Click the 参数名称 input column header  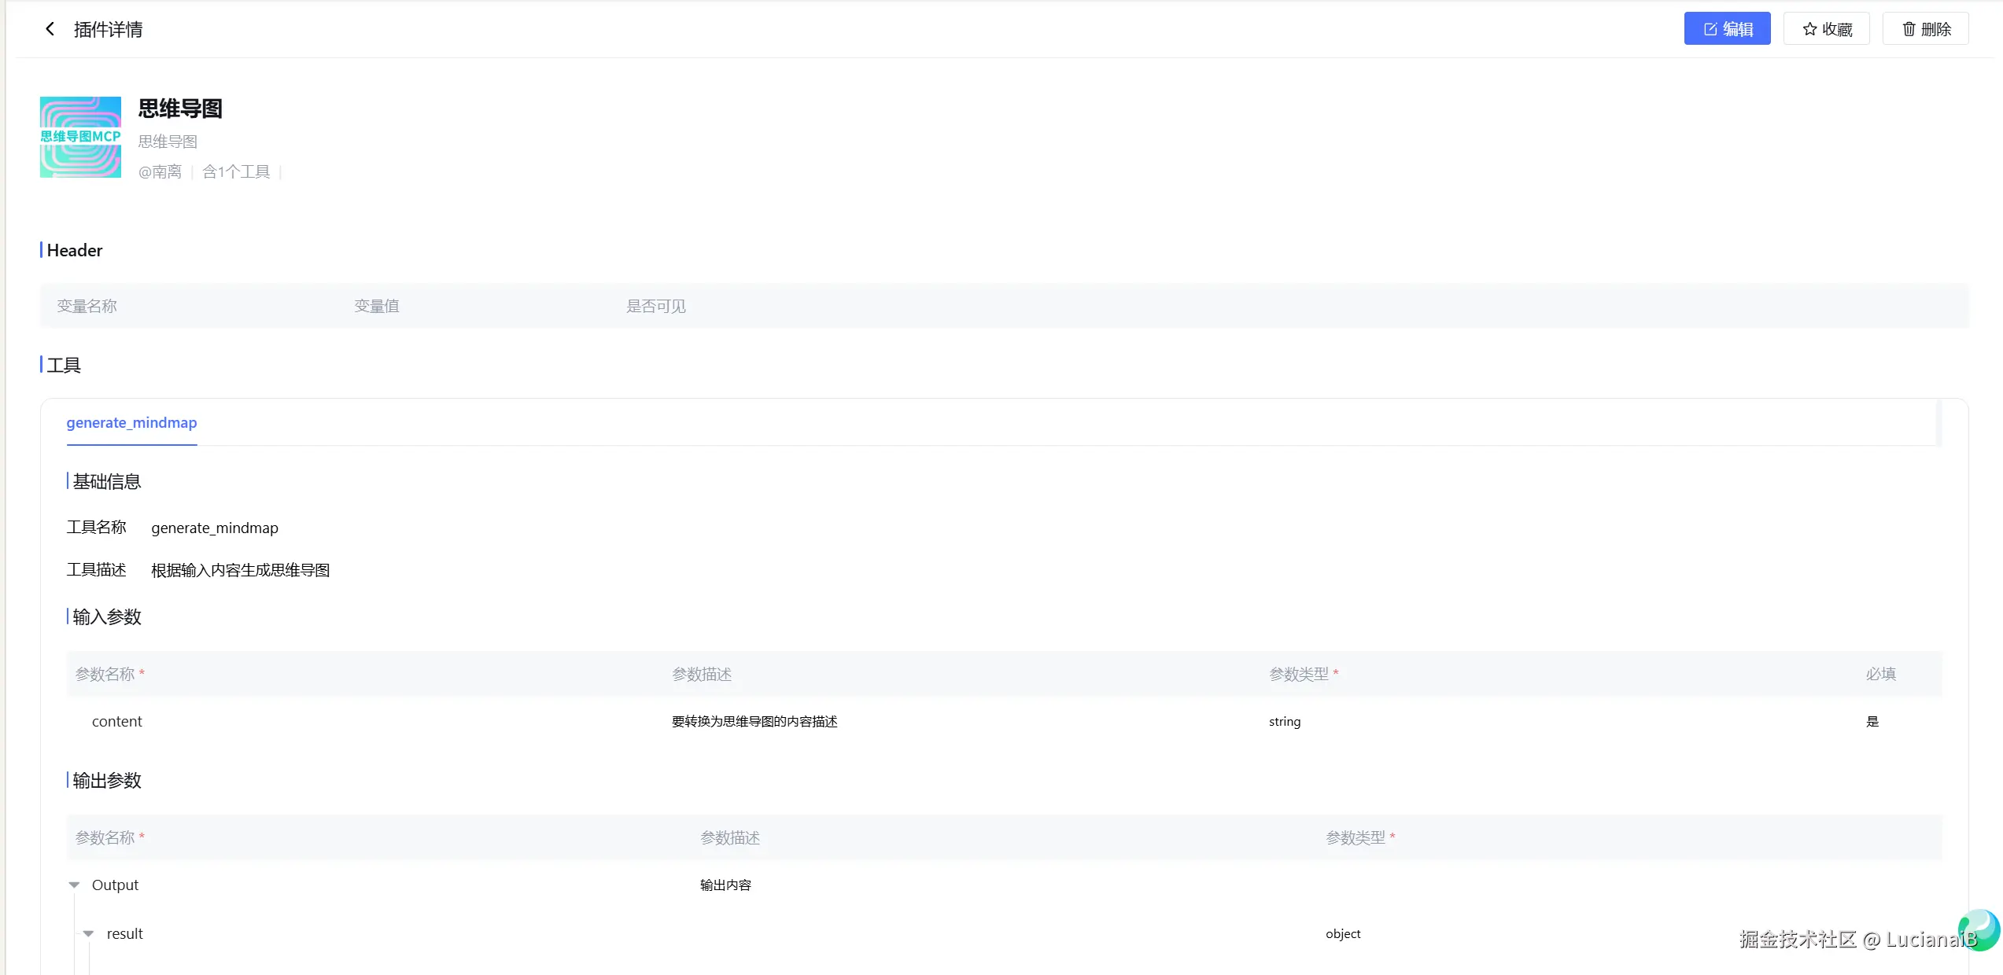[105, 675]
